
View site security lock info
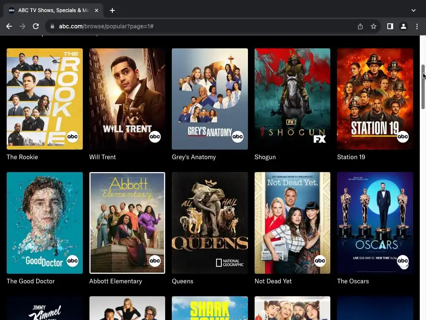pyautogui.click(x=52, y=26)
